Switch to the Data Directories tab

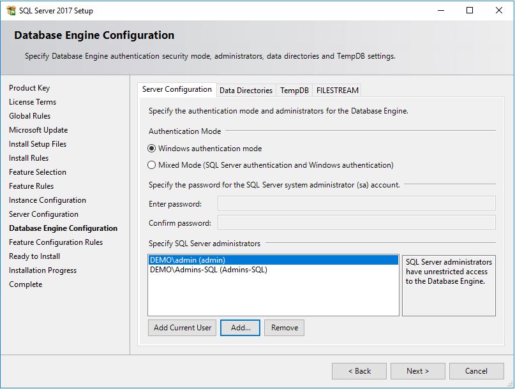click(246, 90)
